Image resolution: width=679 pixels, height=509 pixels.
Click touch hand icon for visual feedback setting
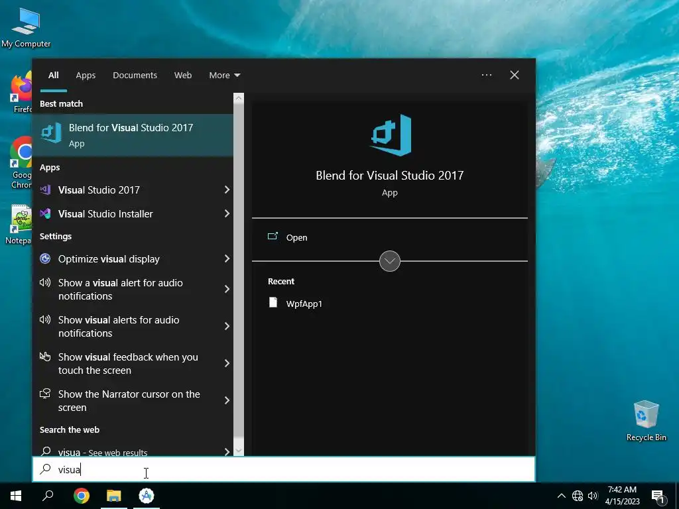(45, 356)
